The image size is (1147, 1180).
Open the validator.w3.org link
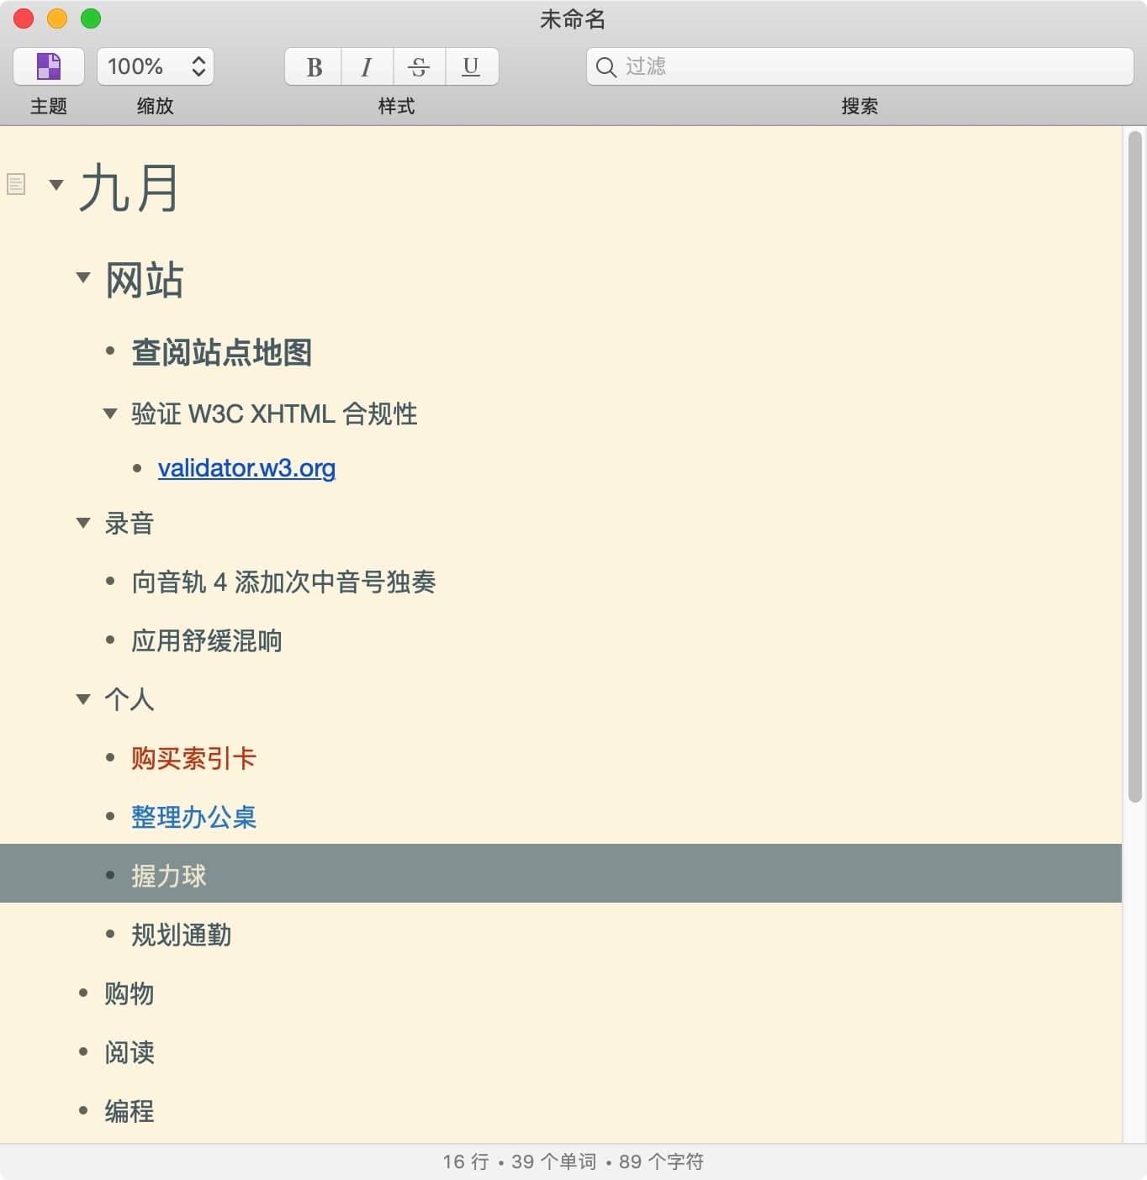246,468
